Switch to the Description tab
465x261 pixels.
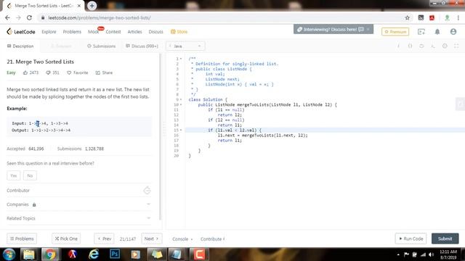20,46
